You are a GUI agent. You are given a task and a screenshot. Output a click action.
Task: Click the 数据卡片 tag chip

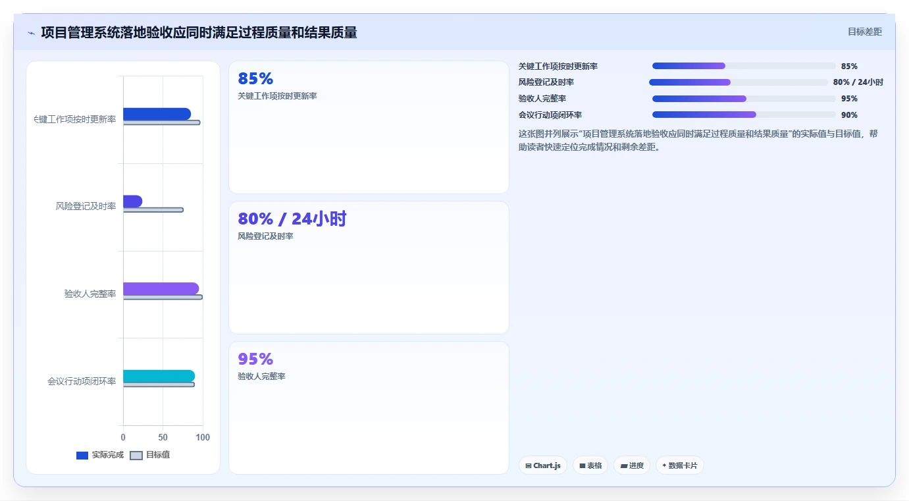point(680,465)
